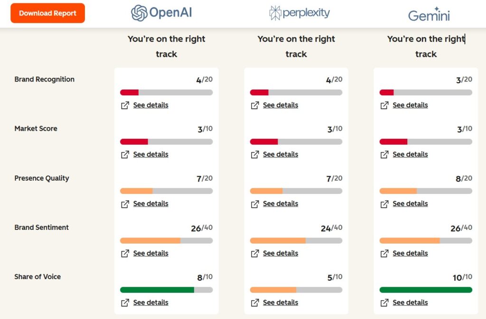Click the Brand Sentiment row label

pyautogui.click(x=41, y=228)
